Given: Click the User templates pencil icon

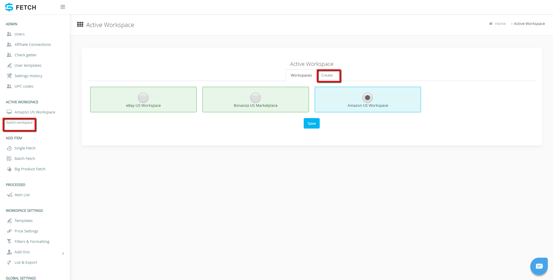Looking at the screenshot, I should coord(9,65).
